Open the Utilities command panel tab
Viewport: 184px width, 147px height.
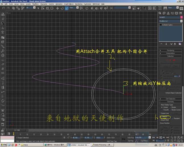pos(181,13)
